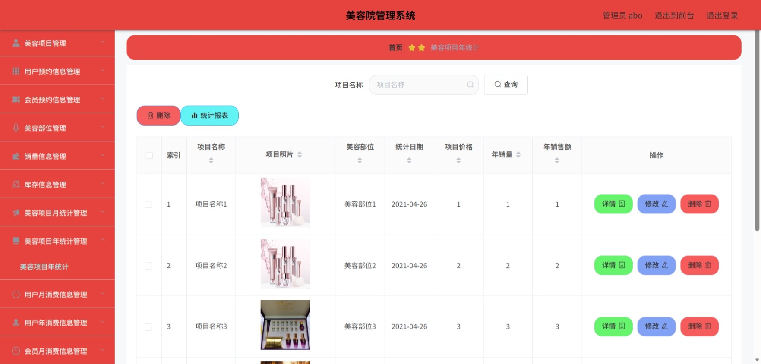Click the 美容项目年统计管理 monitor icon

[x=16, y=241]
